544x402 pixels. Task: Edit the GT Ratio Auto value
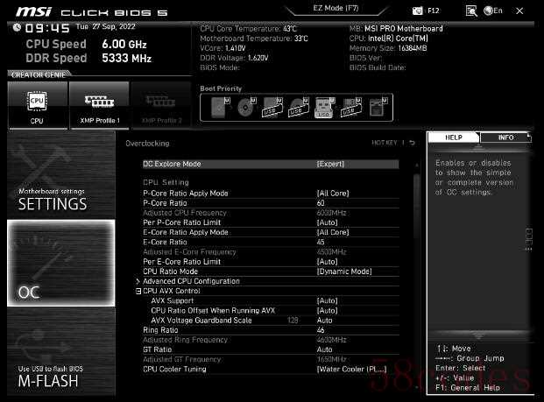click(x=324, y=349)
